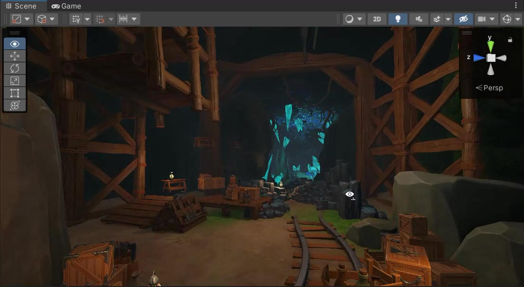Viewport: 524px width, 287px height.
Task: Click the green Y axis cone
Action: (491, 46)
